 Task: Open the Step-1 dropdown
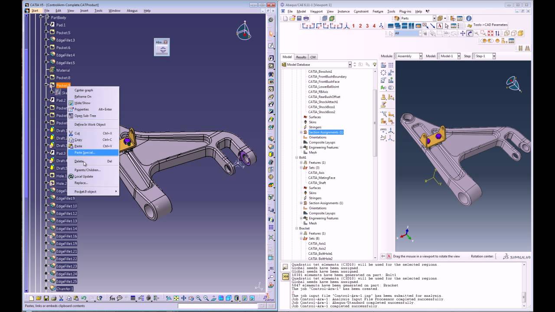493,56
